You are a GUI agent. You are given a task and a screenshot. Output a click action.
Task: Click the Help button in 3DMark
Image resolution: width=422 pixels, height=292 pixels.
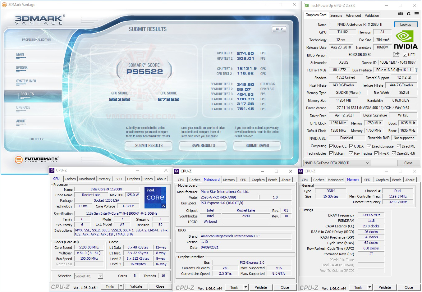279,29
